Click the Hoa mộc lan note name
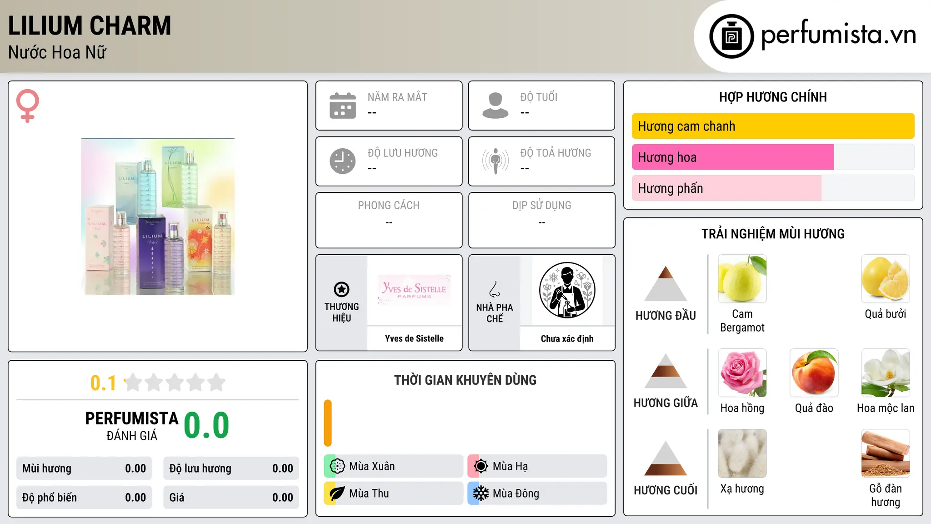The height and width of the screenshot is (524, 931). tap(886, 408)
